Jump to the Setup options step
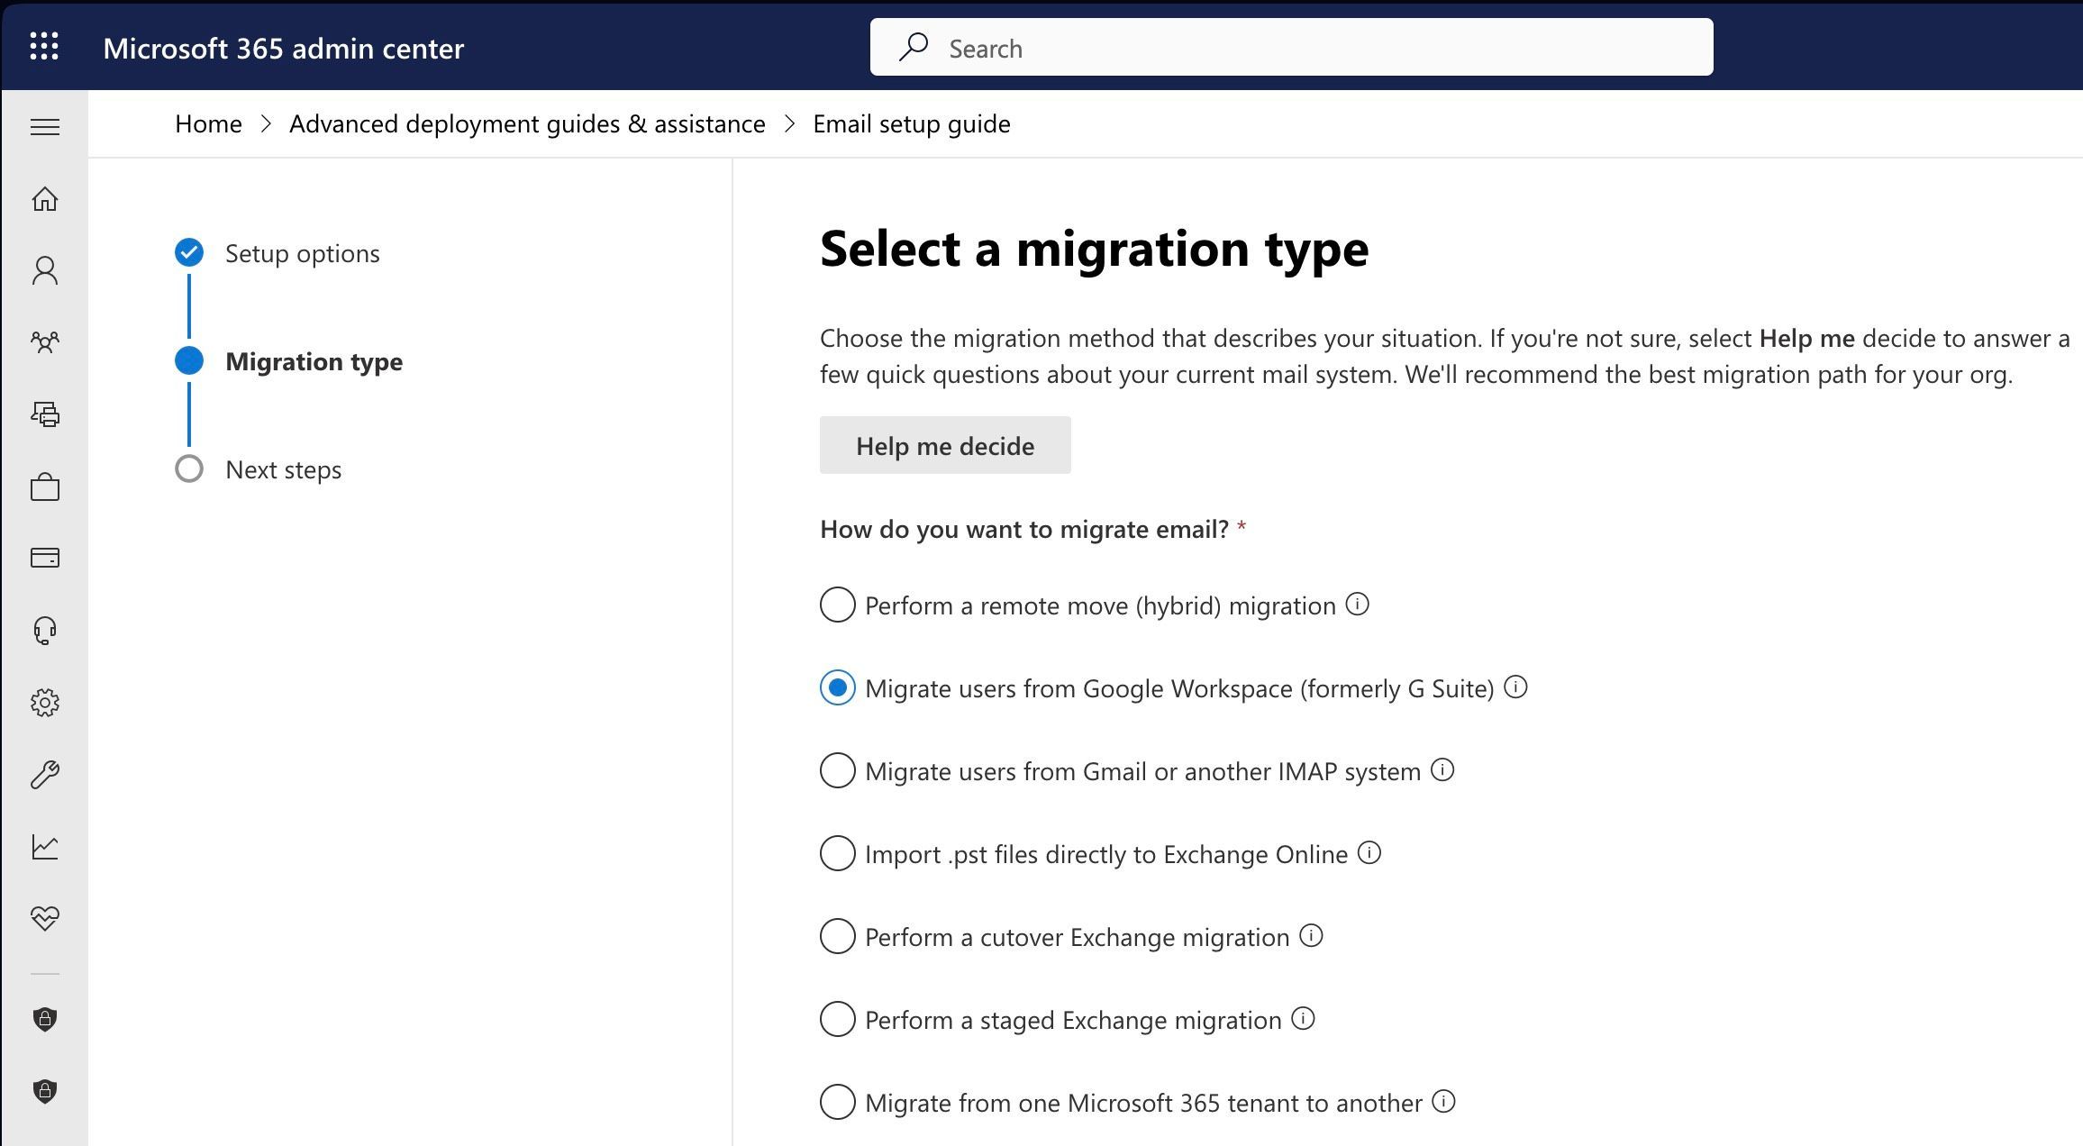This screenshot has width=2083, height=1146. coord(302,253)
